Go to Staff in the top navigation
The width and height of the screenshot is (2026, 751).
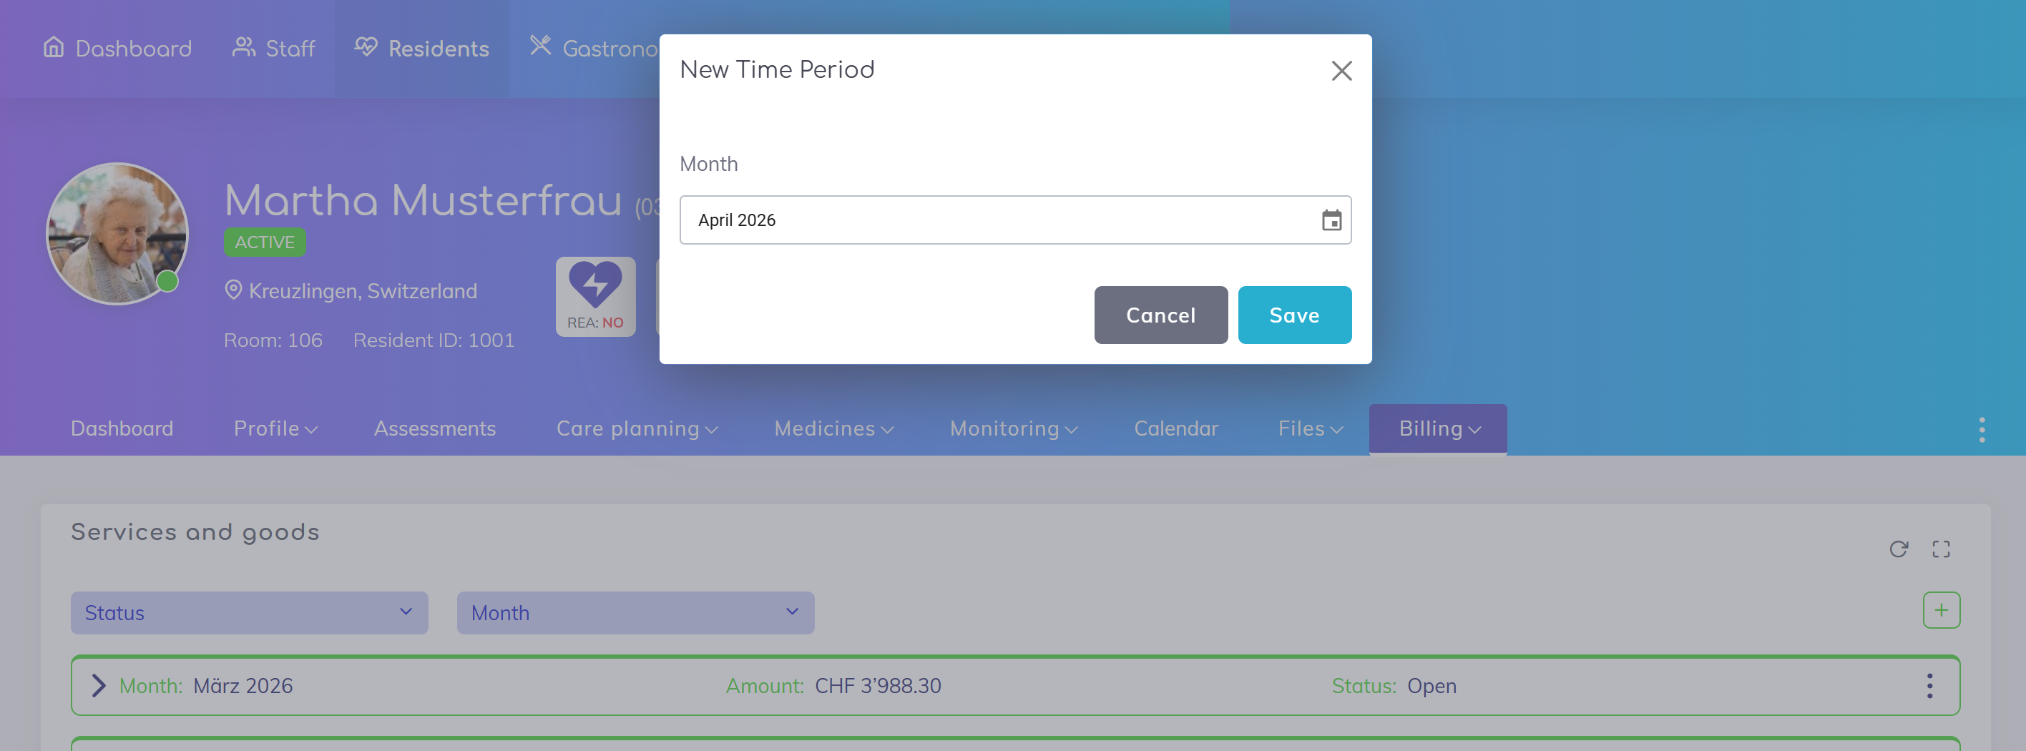click(x=274, y=49)
